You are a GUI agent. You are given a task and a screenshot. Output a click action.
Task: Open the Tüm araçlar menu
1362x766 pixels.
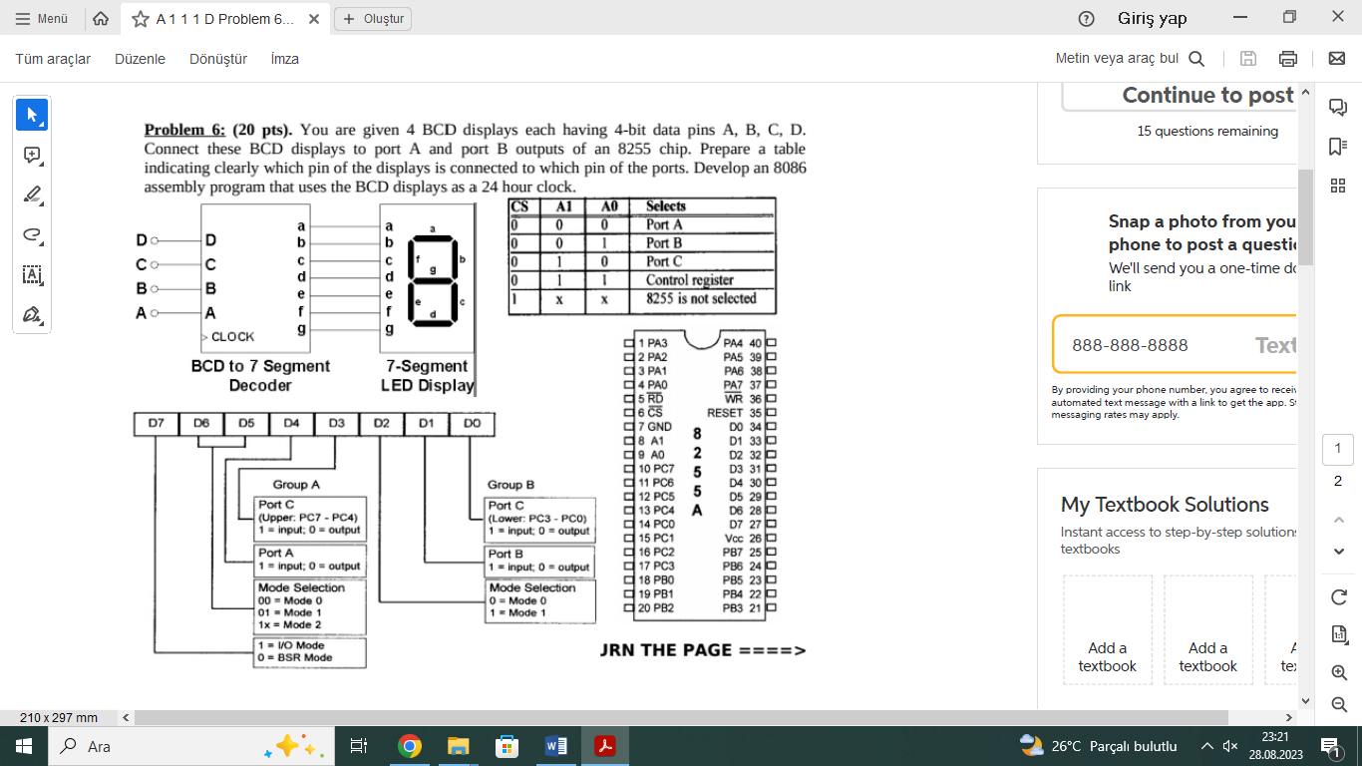point(53,59)
